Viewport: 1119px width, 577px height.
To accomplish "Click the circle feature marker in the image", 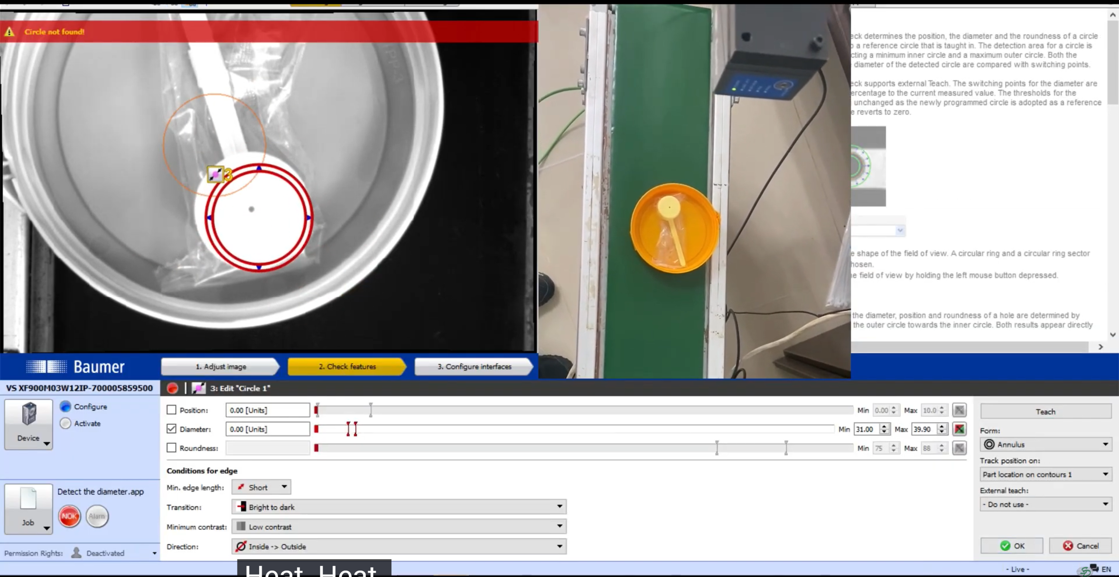I will 215,175.
